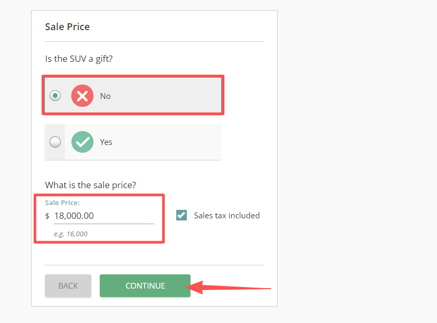Click the "Yes" text label

click(x=106, y=142)
